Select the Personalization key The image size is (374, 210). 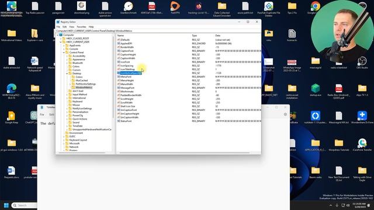coord(80,112)
